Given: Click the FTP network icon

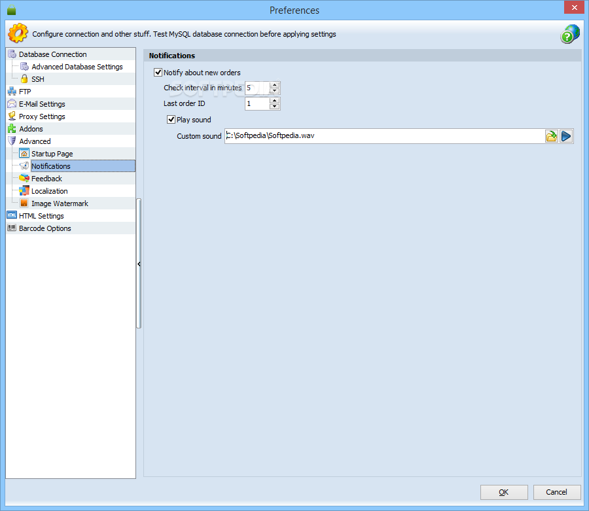Looking at the screenshot, I should [x=12, y=91].
